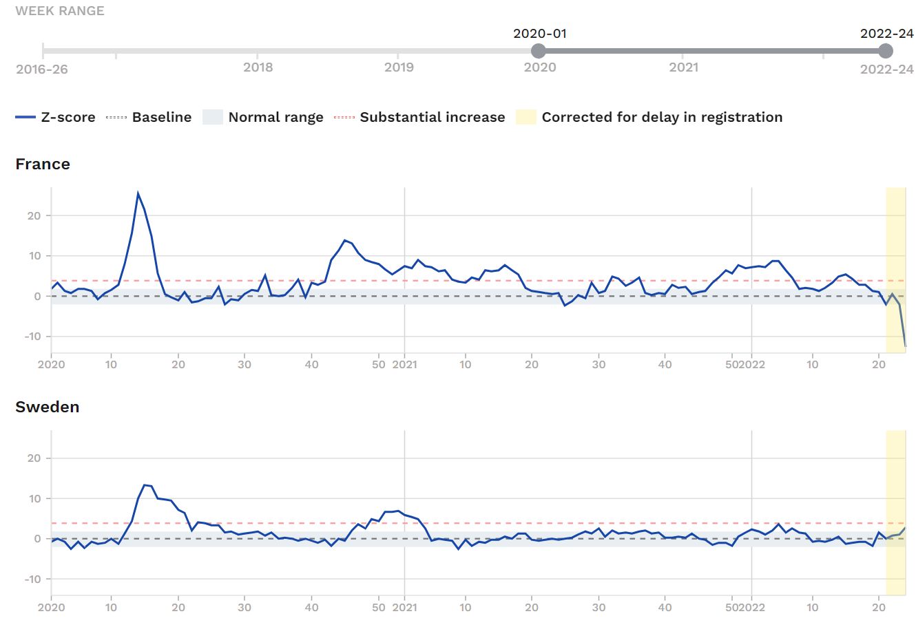This screenshot has height=627, width=916.
Task: Click the France chart title
Action: tap(43, 164)
